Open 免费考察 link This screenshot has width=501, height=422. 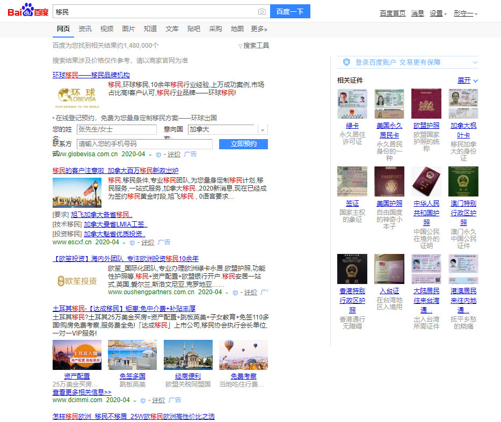(x=243, y=376)
